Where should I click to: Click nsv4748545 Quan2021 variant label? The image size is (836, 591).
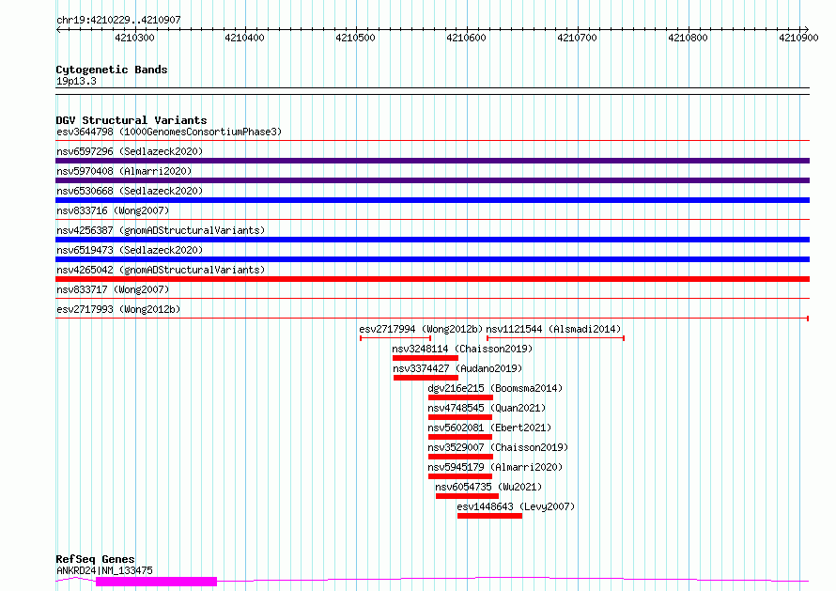(x=487, y=408)
